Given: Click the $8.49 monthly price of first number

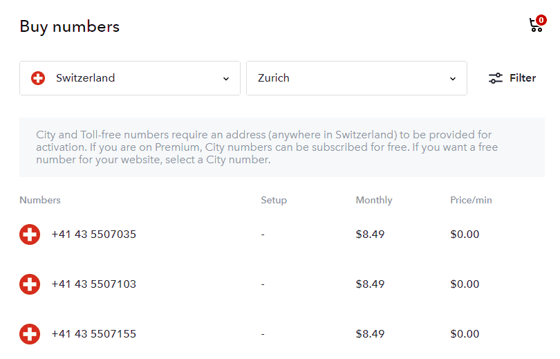Looking at the screenshot, I should click(370, 234).
